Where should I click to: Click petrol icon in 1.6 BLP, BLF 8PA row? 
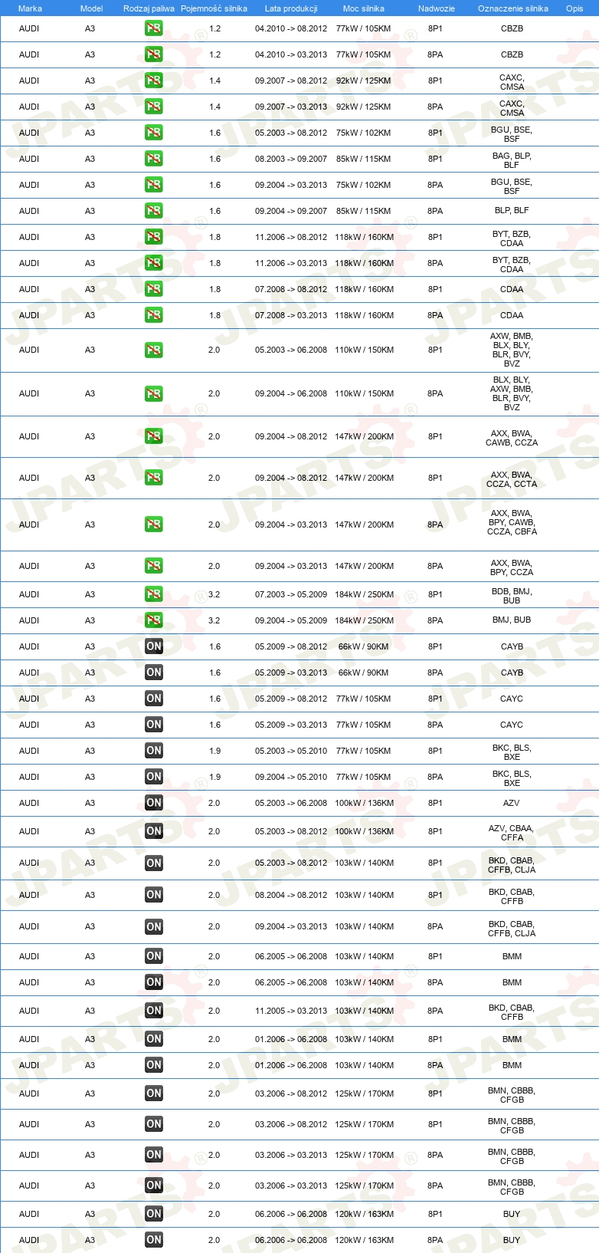(153, 211)
